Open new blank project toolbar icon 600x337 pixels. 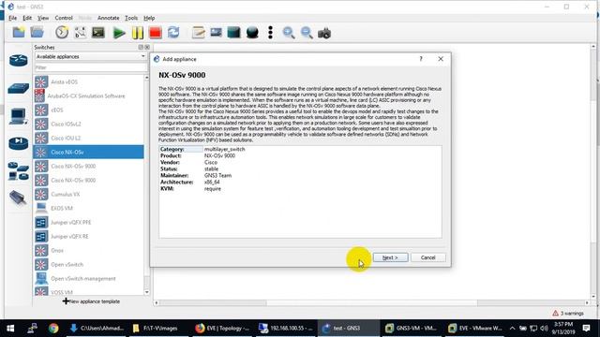click(x=19, y=33)
